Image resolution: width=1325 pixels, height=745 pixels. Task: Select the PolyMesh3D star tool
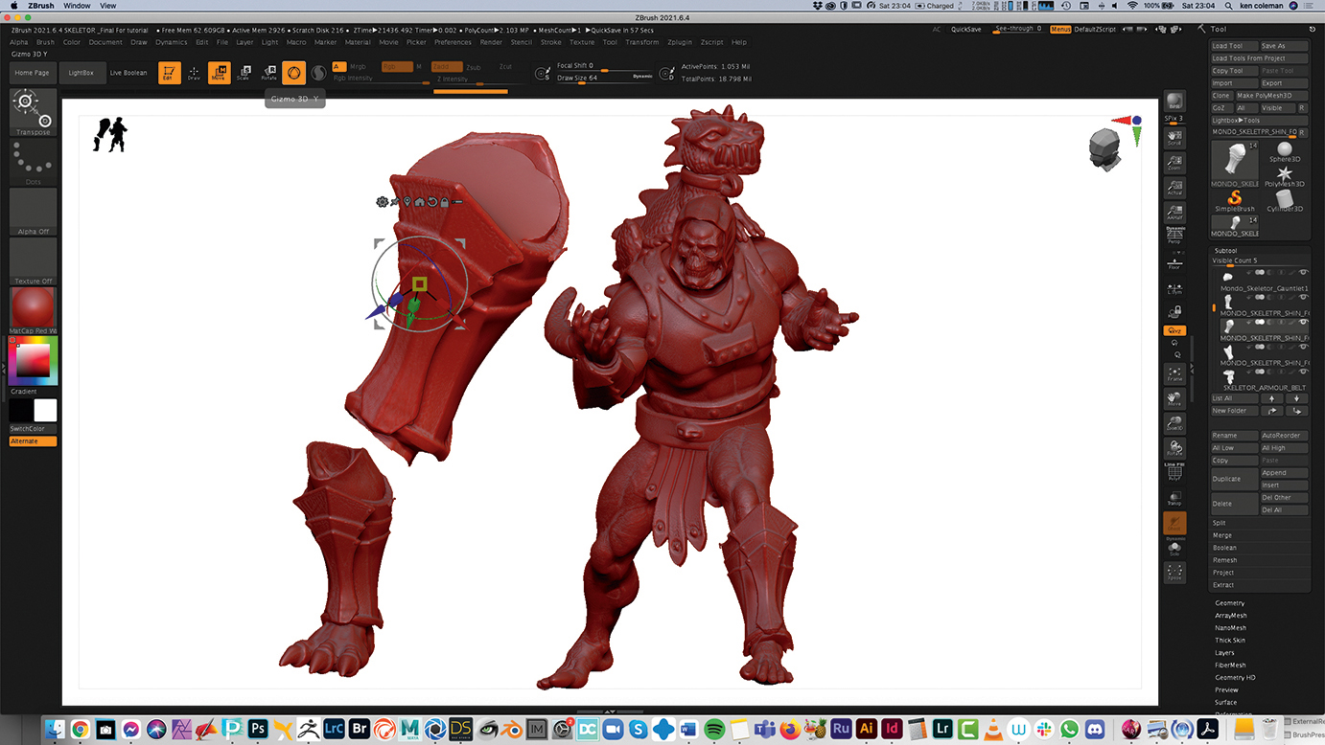tap(1285, 176)
